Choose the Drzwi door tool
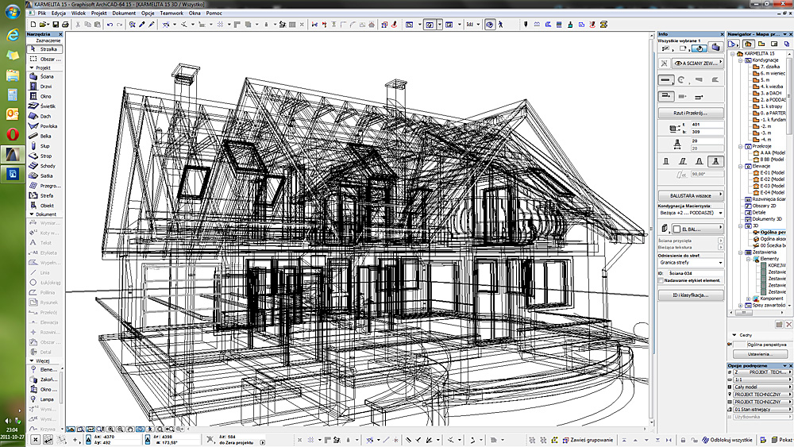794x447 pixels. coord(44,87)
